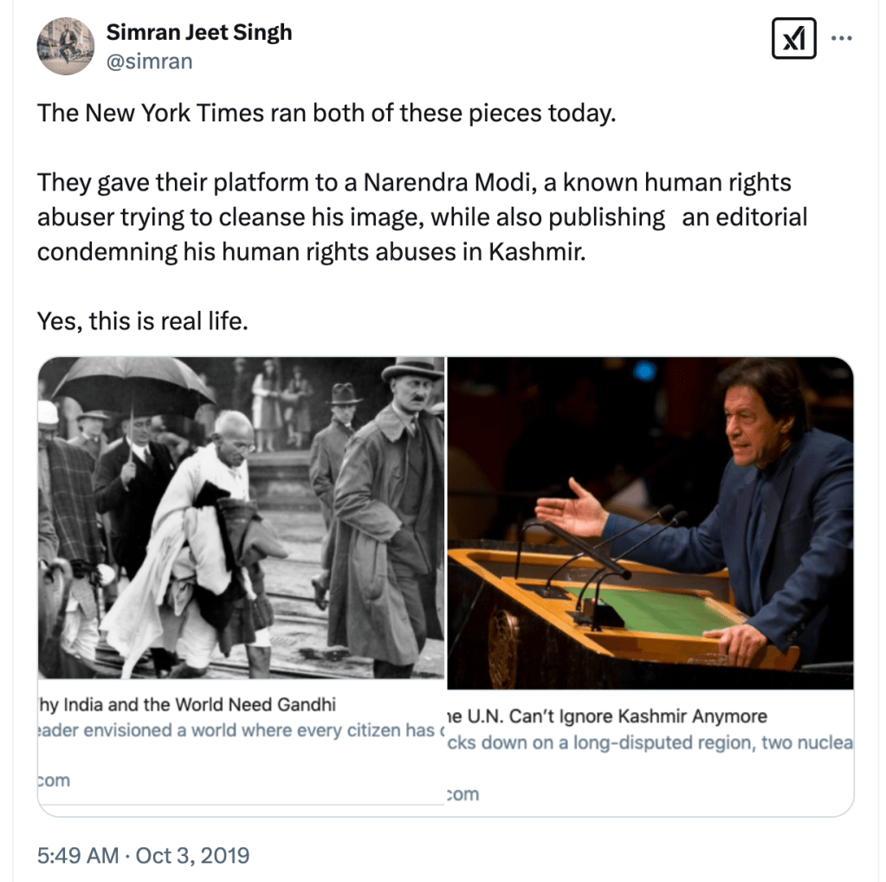Open the Simran Jeet Singh display name
This screenshot has height=882, width=886.
point(198,33)
